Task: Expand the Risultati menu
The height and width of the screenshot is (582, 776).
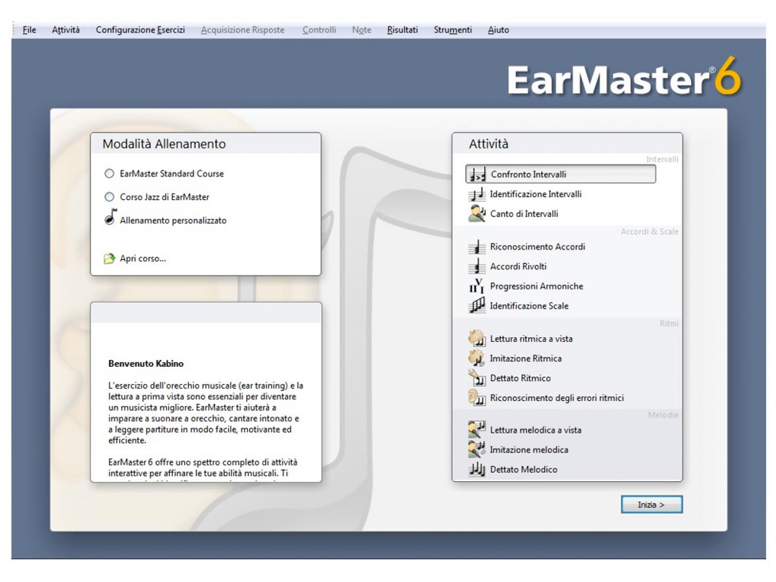Action: tap(402, 30)
